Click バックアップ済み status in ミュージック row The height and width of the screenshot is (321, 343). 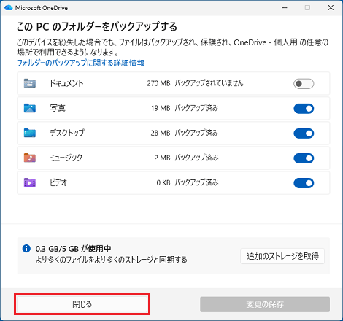click(196, 158)
